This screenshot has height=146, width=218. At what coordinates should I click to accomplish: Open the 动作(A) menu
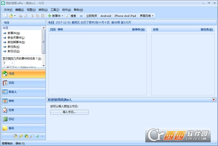click(x=66, y=10)
